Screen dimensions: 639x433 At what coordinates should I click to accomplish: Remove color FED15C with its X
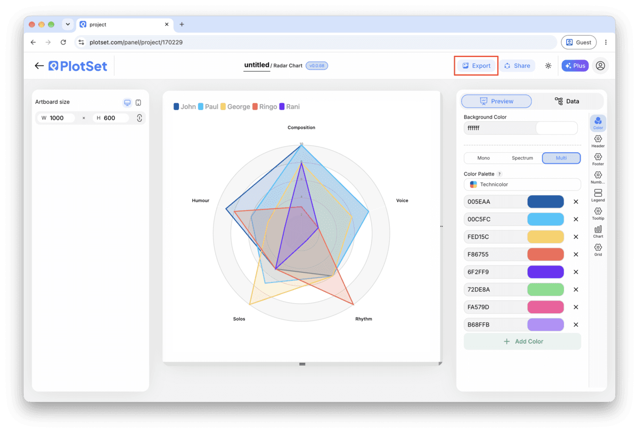tap(576, 237)
